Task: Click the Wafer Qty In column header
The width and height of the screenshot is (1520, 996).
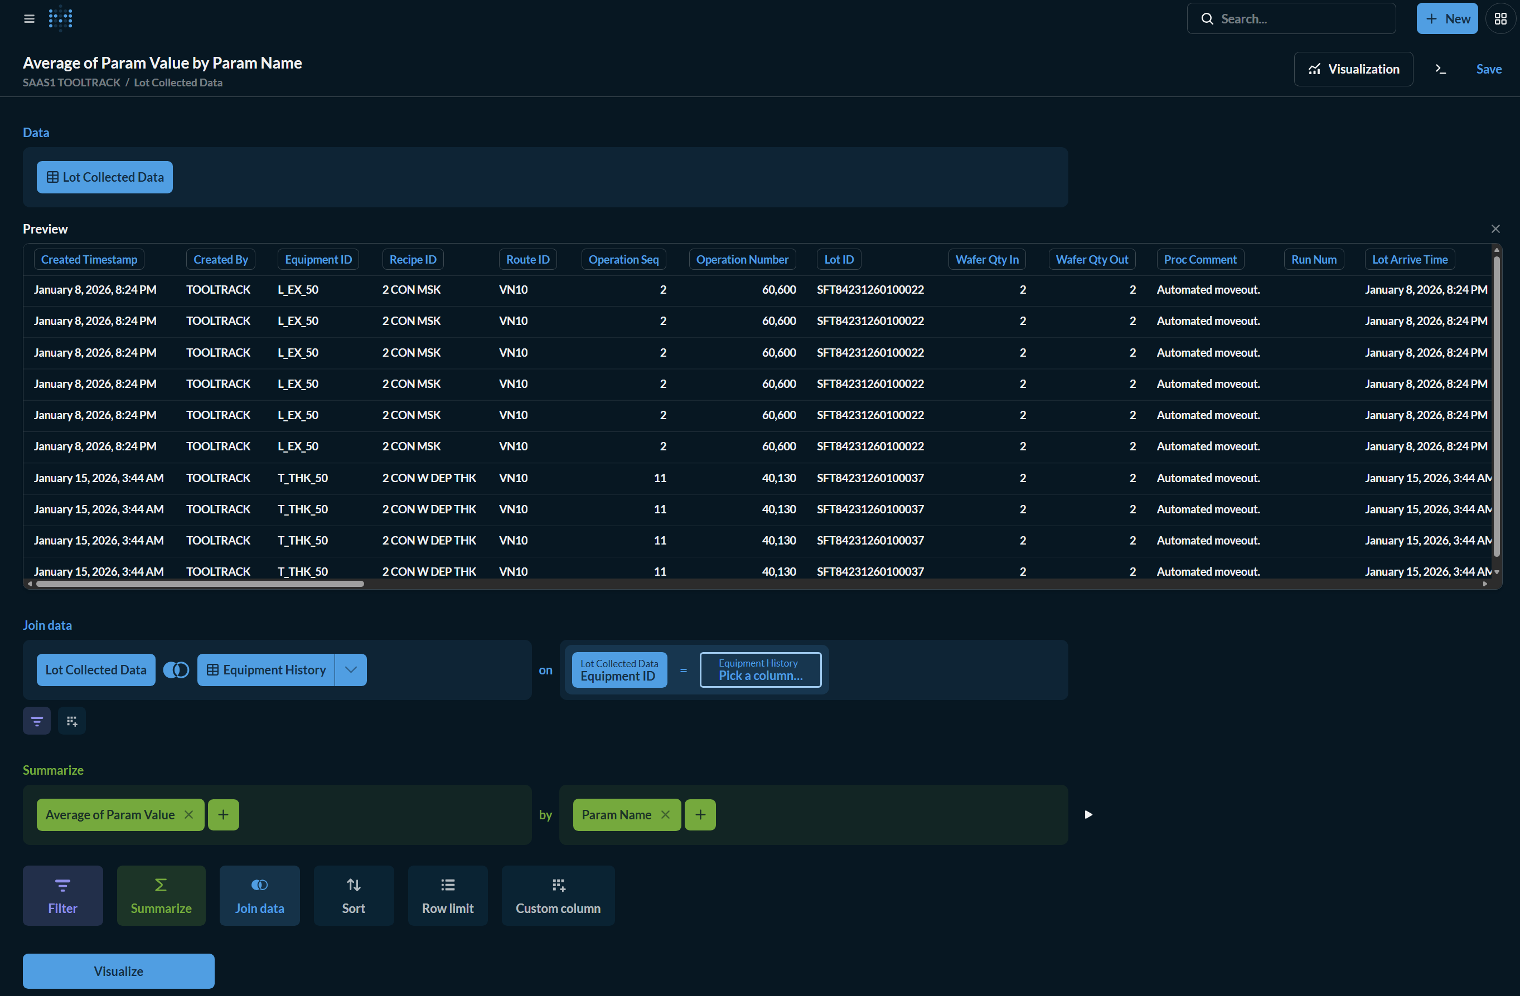Action: click(987, 259)
